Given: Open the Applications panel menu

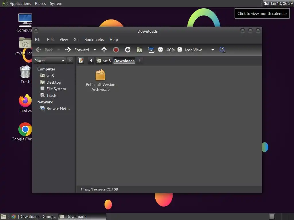Looking at the screenshot, I should point(16,3).
